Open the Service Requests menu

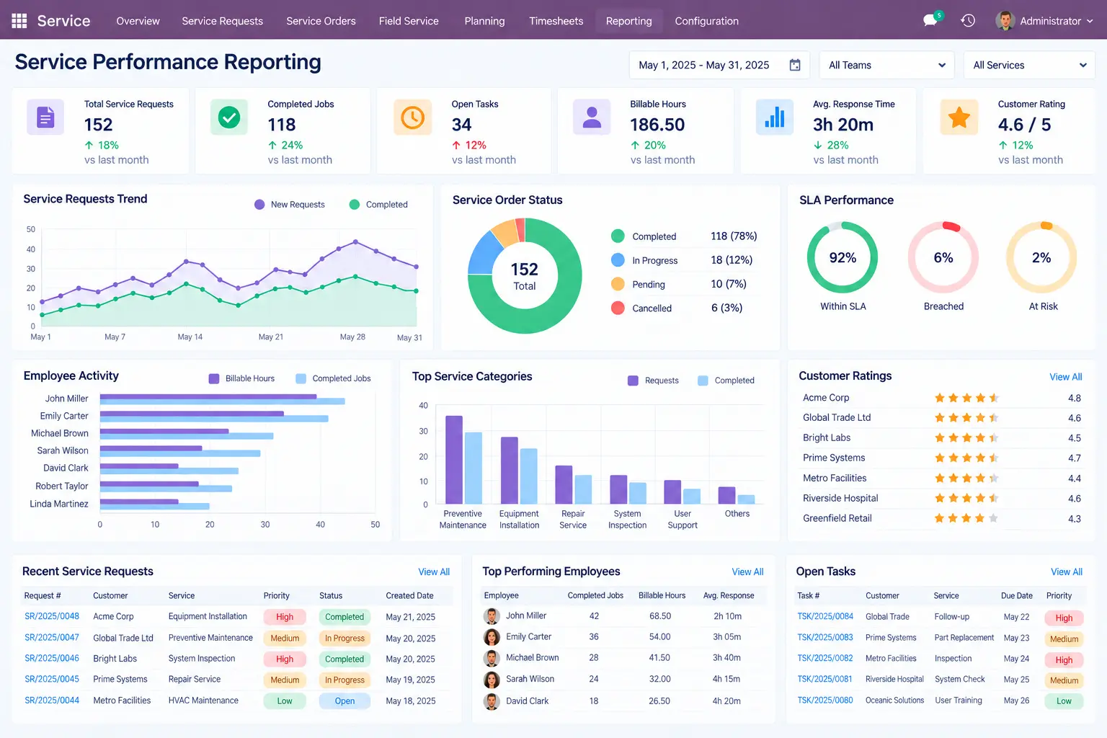point(222,21)
